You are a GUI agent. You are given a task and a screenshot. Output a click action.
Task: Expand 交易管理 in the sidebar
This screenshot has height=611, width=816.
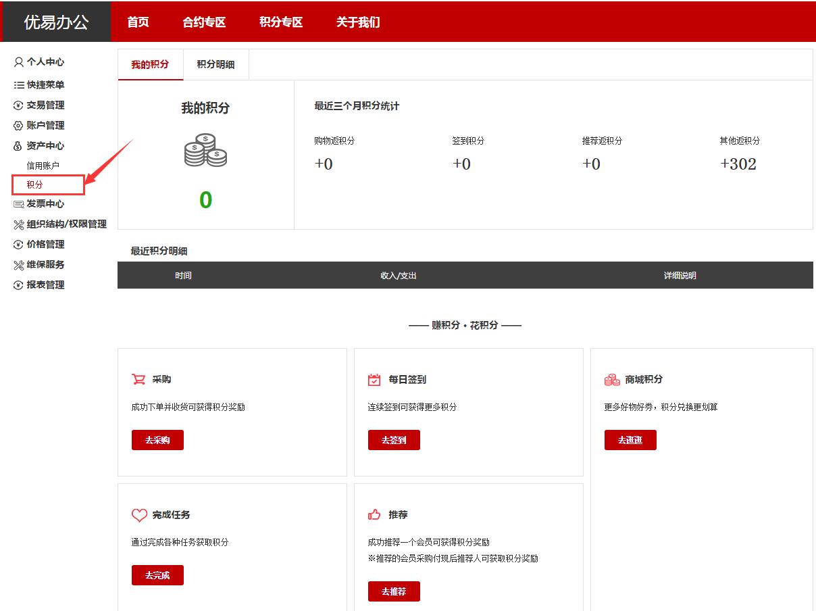pyautogui.click(x=45, y=105)
